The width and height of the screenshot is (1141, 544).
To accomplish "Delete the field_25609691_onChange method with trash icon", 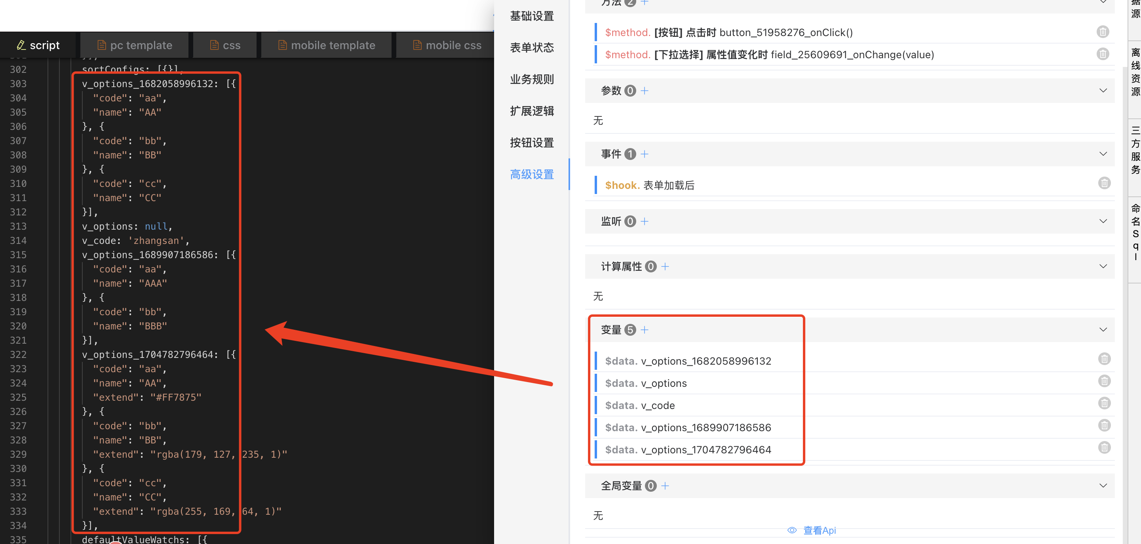I will (1103, 54).
